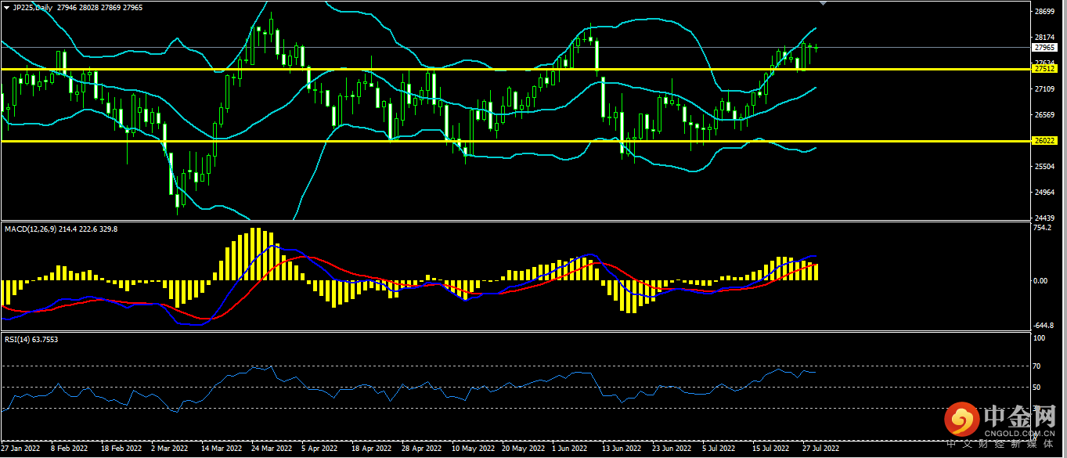The width and height of the screenshot is (1067, 458).
Task: Click the 28699 price scale label
Action: click(x=1044, y=13)
